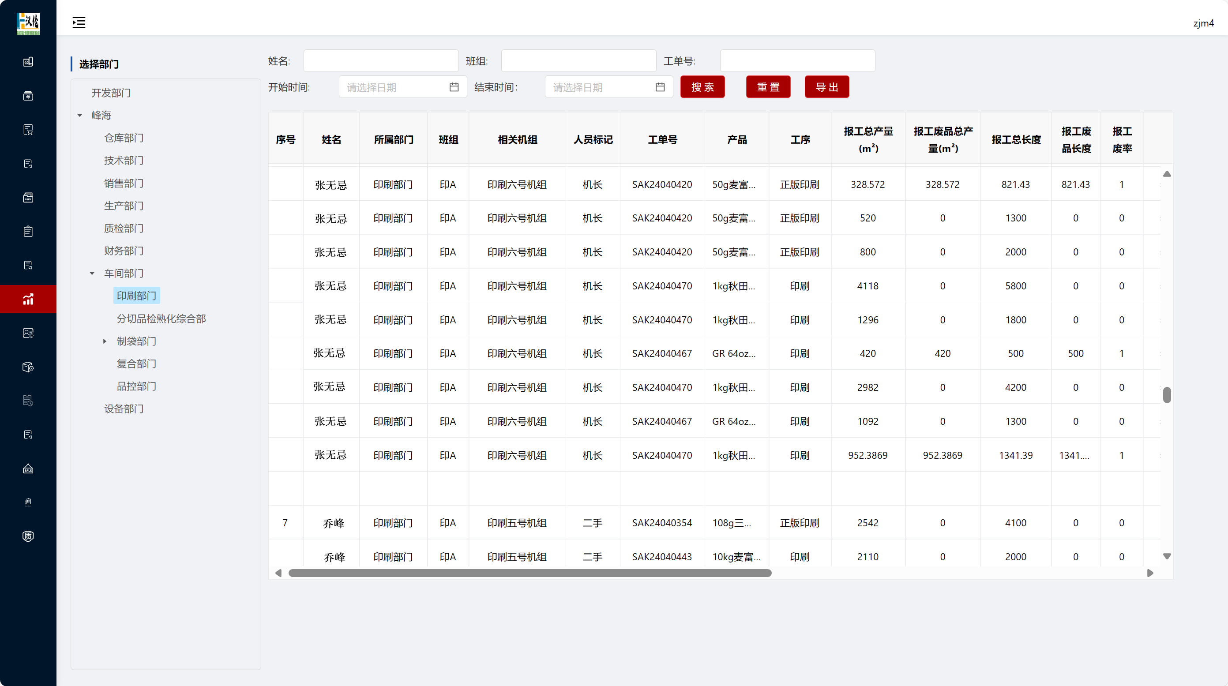Select 生产部门 in the department tree
1228x686 pixels.
click(124, 206)
